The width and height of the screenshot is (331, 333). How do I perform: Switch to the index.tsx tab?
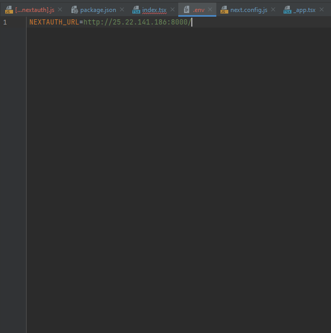pos(154,10)
